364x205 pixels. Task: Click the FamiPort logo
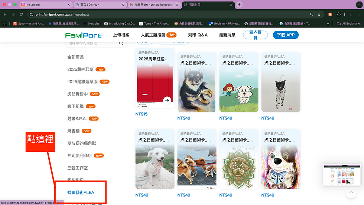pyautogui.click(x=83, y=35)
